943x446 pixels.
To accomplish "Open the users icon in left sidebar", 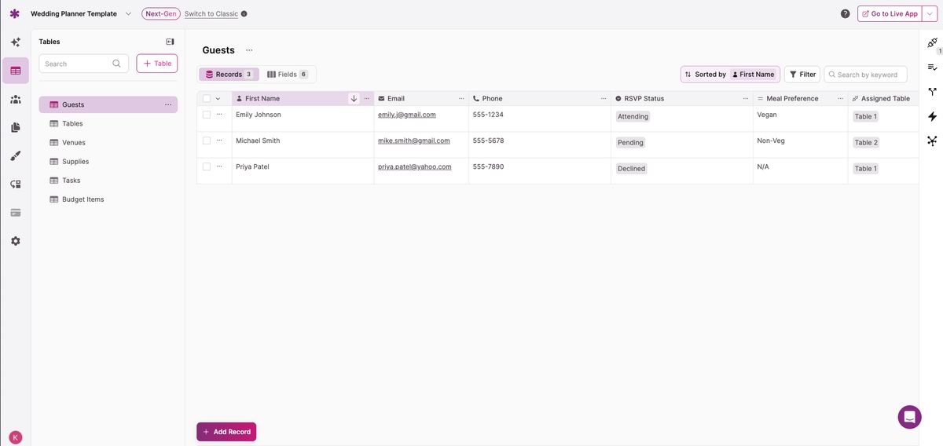I will point(16,99).
